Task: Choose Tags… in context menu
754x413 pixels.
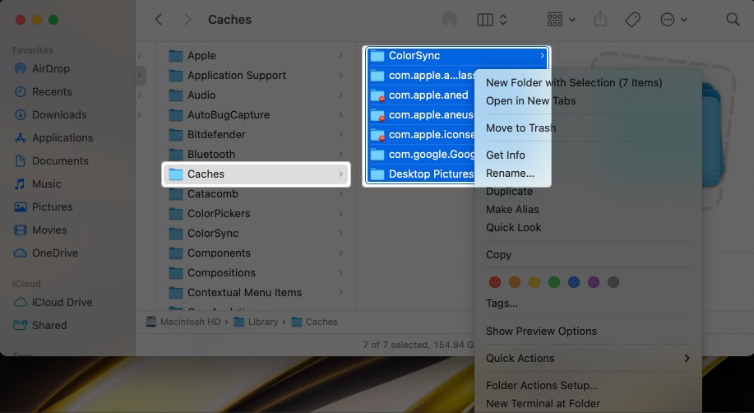Action: tap(502, 304)
